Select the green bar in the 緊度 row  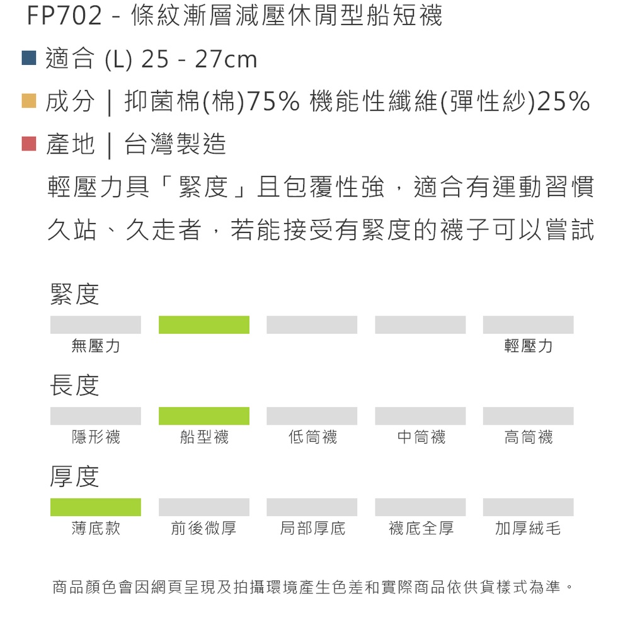click(x=204, y=324)
